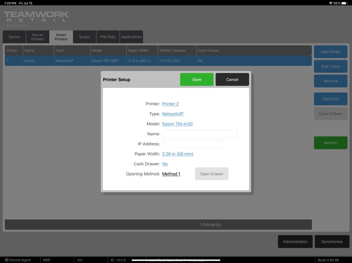Switch to the Server Printers tab

pyautogui.click(x=38, y=37)
